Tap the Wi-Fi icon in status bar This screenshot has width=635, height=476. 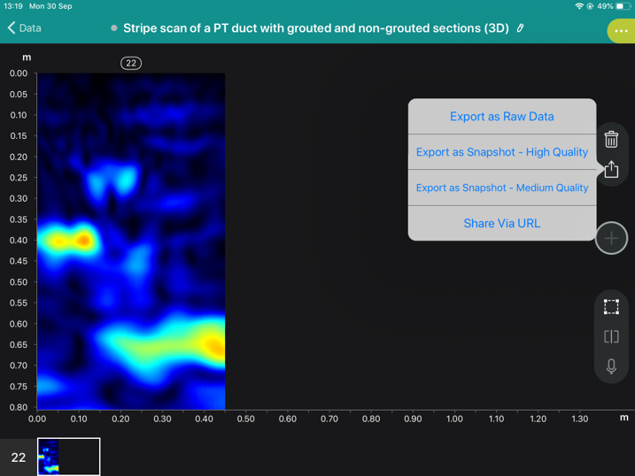(579, 6)
